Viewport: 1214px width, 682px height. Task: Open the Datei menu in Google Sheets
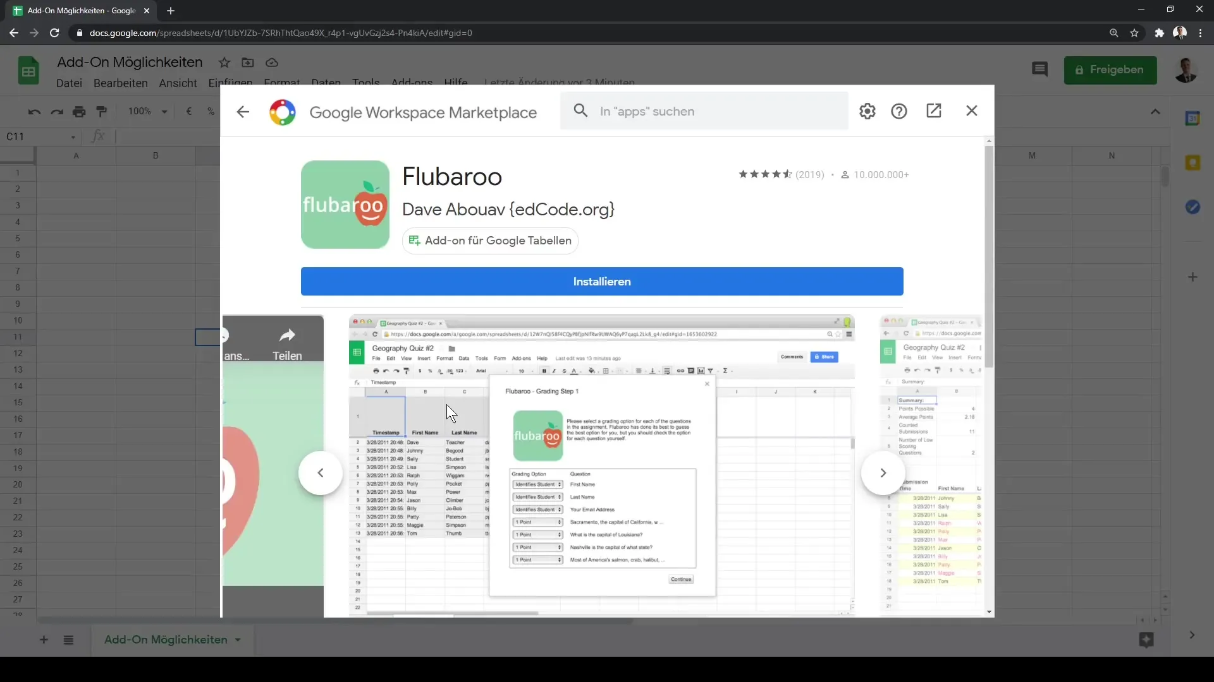tap(68, 83)
